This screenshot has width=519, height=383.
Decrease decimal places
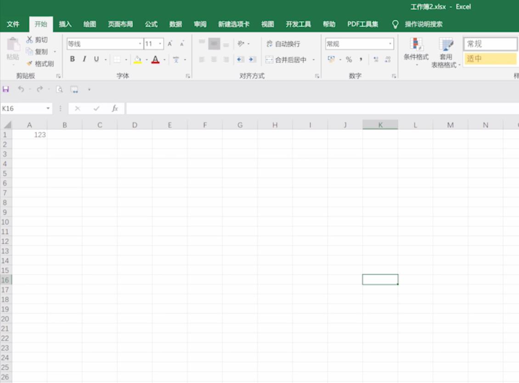coord(388,59)
